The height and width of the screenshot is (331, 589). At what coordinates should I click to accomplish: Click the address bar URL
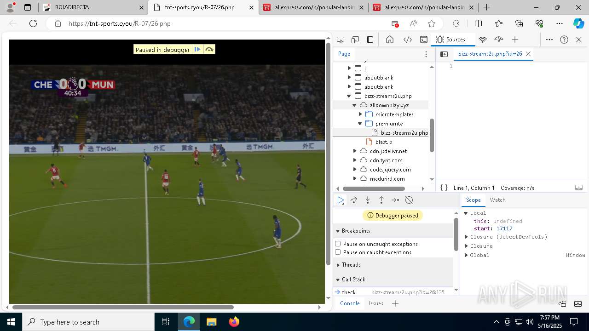pyautogui.click(x=120, y=23)
